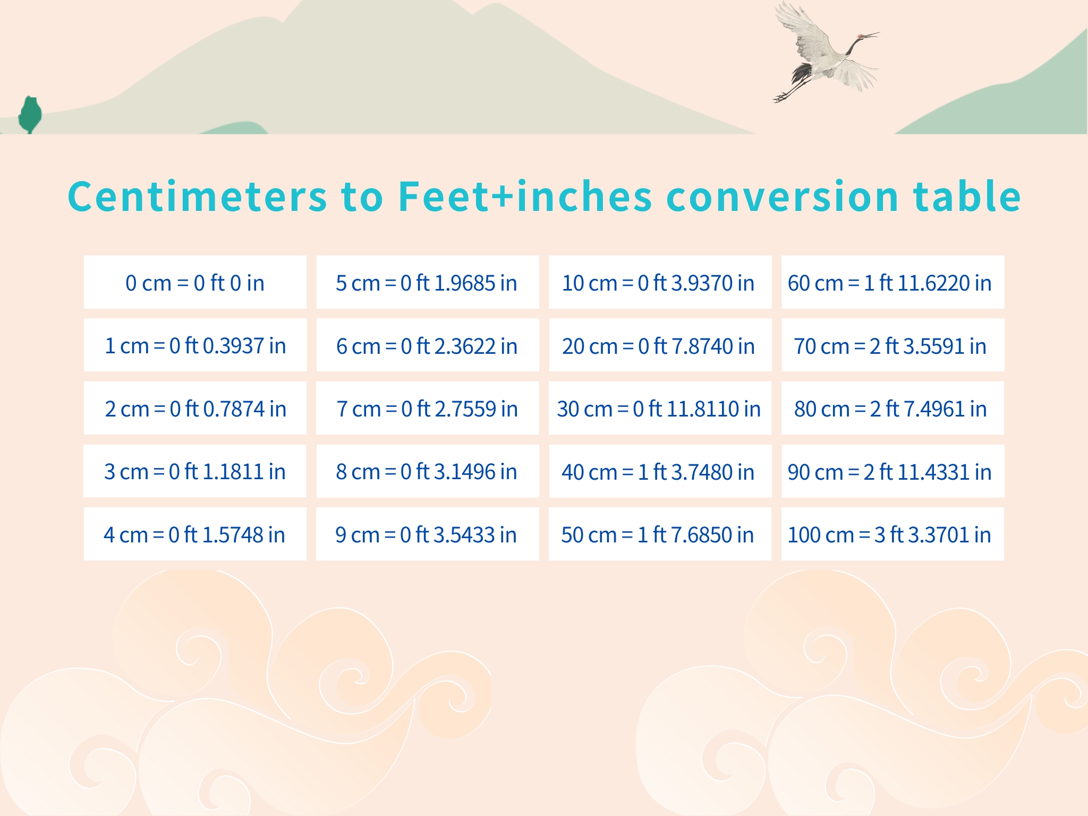The image size is (1088, 816).
Task: Click the 40 cm = 1 ft 3.7480 in cell
Action: pos(660,471)
